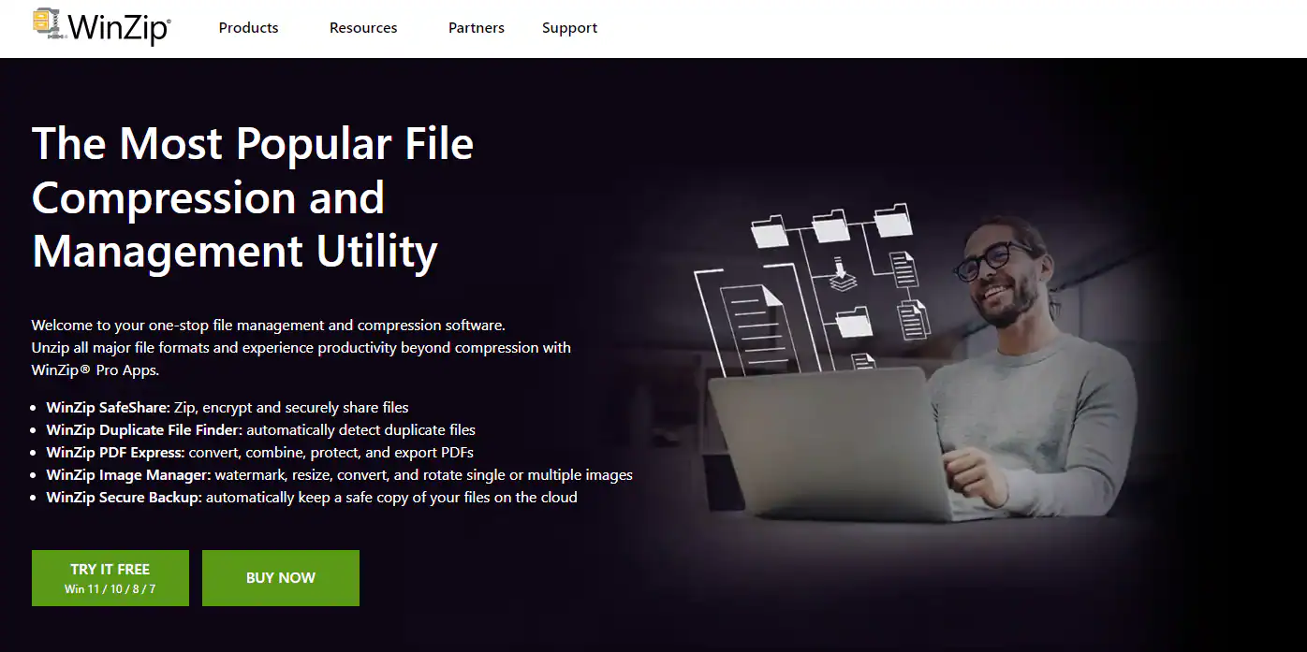Click the hero heading 'The Most Popular File Compression'
1307x652 pixels.
point(253,197)
